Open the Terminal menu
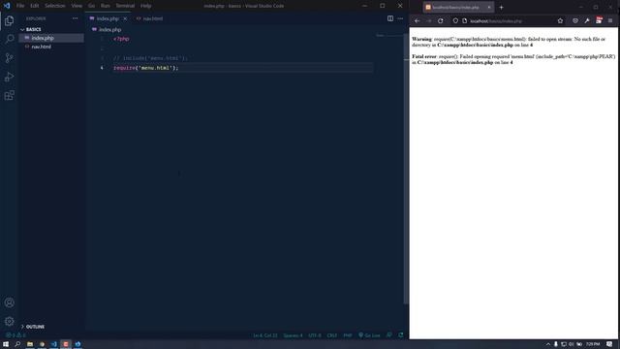 (x=125, y=6)
